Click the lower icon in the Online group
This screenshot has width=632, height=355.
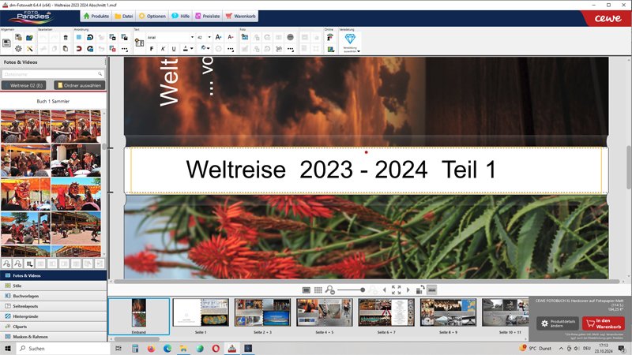click(x=330, y=49)
